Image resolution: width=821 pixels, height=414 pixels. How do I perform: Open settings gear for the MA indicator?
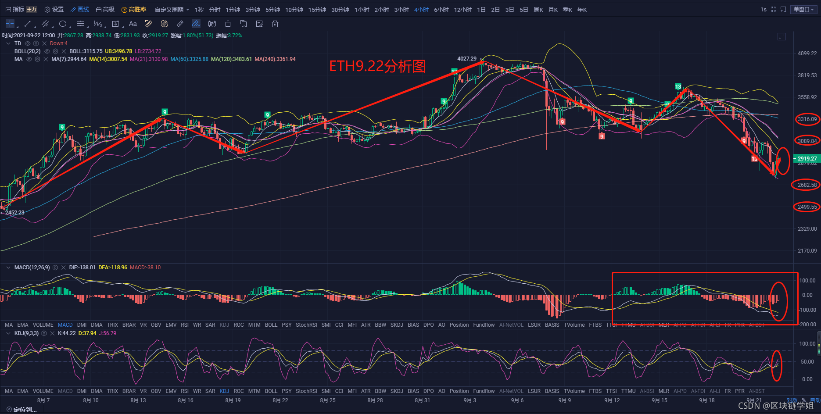[x=37, y=59]
